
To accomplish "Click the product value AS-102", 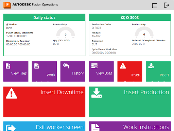I will pyautogui.click(x=96, y=36).
